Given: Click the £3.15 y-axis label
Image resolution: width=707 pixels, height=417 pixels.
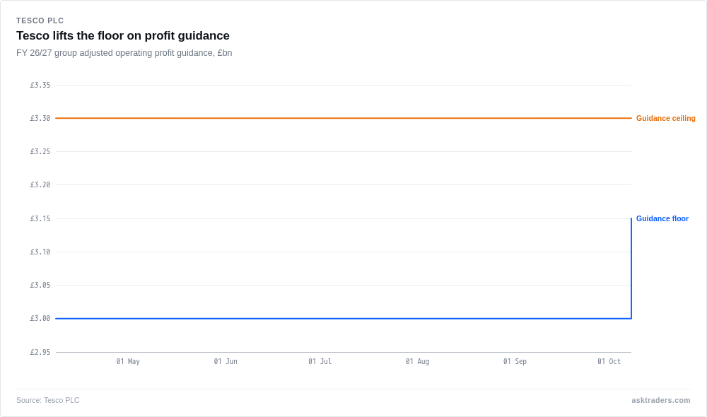Looking at the screenshot, I should pos(40,218).
